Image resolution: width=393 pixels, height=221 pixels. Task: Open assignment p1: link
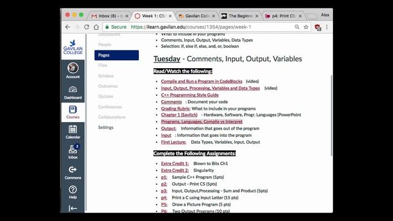164,177
